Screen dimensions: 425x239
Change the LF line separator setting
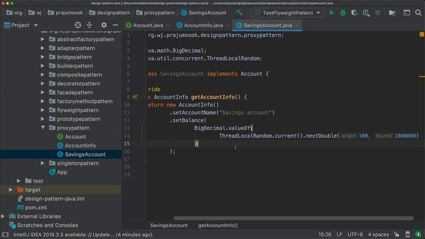pos(339,234)
